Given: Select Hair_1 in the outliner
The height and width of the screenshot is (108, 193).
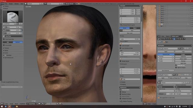Looking at the screenshot, I should coord(162,16).
